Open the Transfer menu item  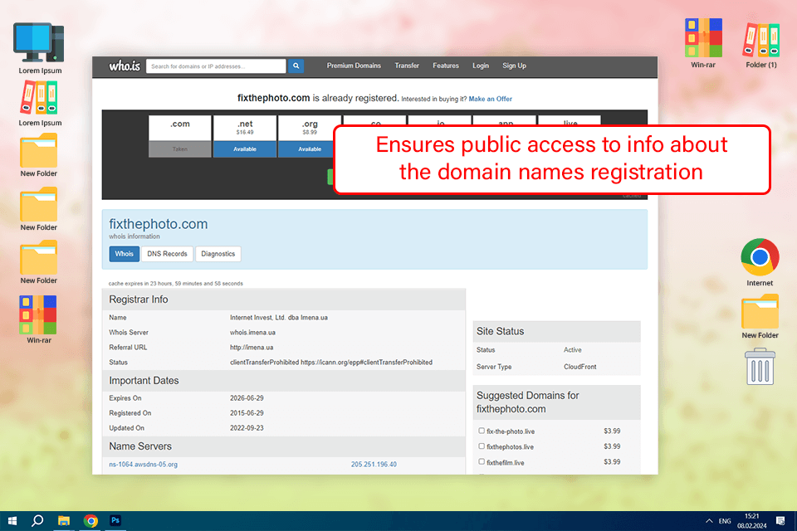(x=407, y=66)
